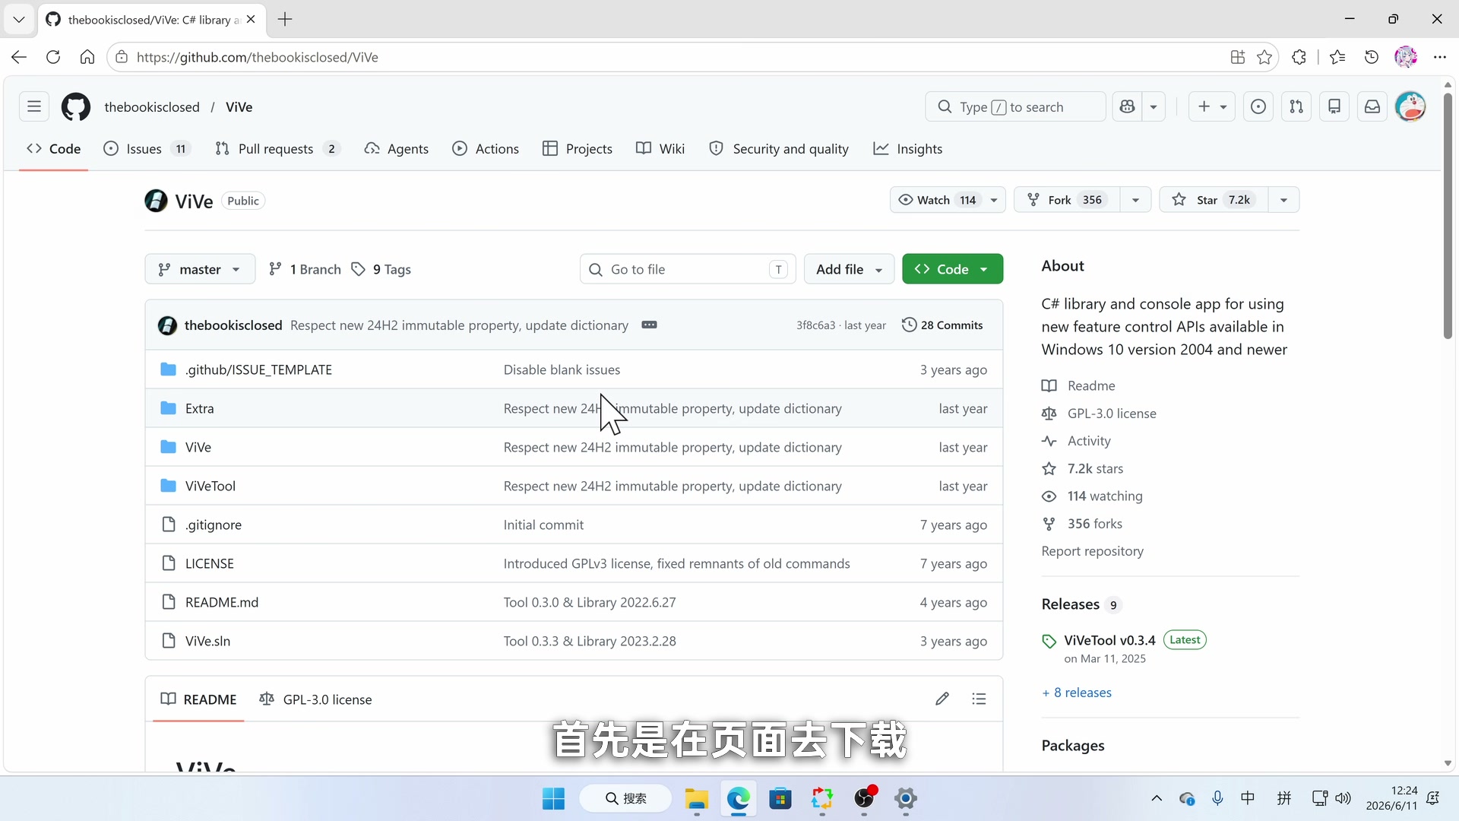This screenshot has height=821, width=1459.
Task: Edit the README with the pencil icon
Action: pos(942,699)
